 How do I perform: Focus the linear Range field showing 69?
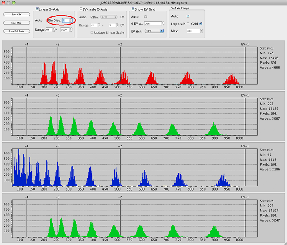click(49, 29)
